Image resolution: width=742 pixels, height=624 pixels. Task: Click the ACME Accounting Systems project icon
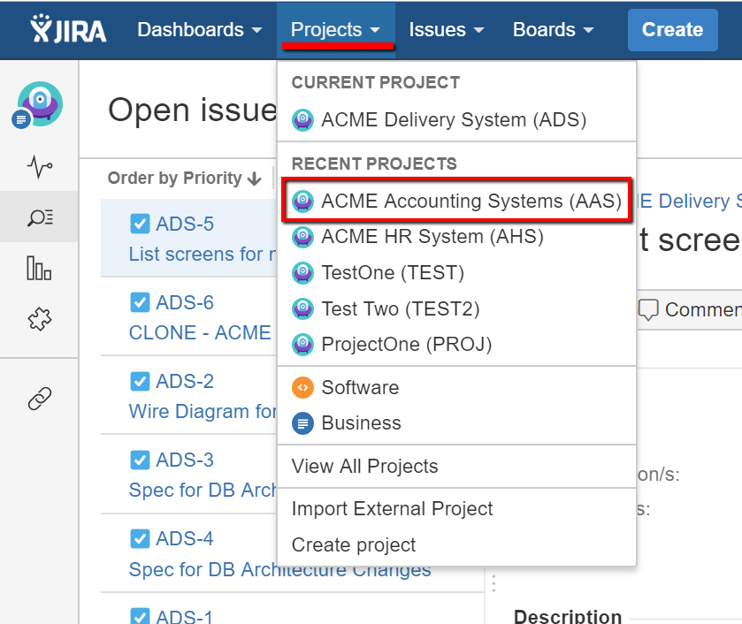(x=302, y=201)
